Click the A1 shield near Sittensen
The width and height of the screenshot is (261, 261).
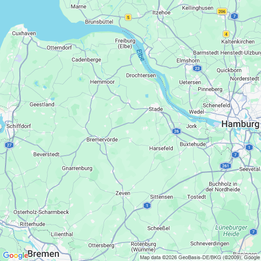tap(147, 206)
